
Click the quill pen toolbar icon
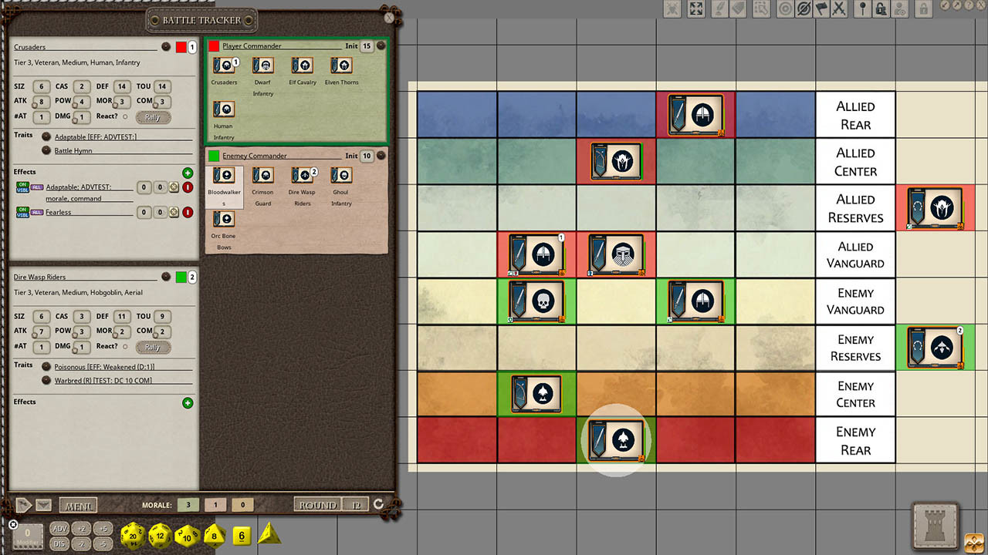point(719,10)
